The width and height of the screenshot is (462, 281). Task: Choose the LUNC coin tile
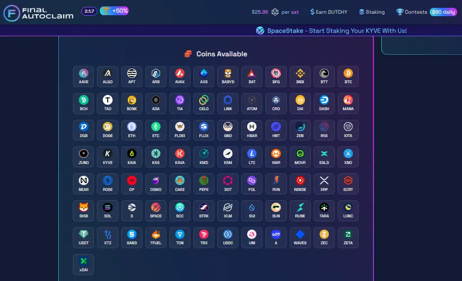coord(348,211)
